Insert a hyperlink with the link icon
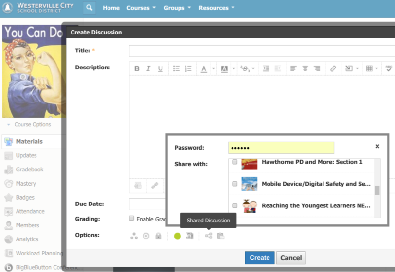395x272 pixels. 333,68
